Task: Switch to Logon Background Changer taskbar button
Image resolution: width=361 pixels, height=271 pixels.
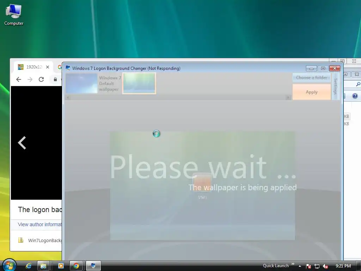Action: point(93,266)
